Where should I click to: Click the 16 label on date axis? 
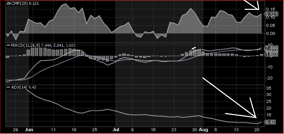point(153,130)
